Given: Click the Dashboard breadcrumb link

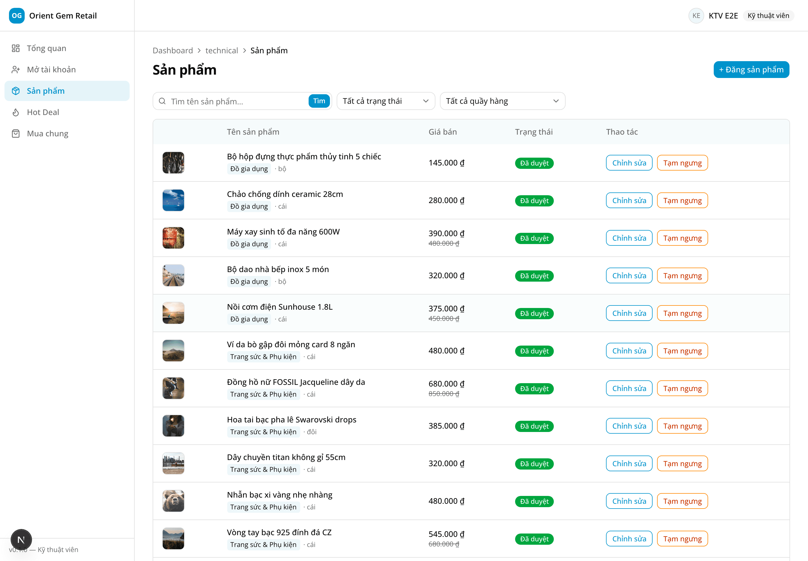Looking at the screenshot, I should (173, 50).
